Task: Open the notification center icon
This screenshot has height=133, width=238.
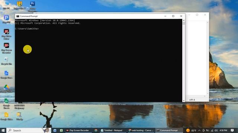Action: pyautogui.click(x=232, y=130)
